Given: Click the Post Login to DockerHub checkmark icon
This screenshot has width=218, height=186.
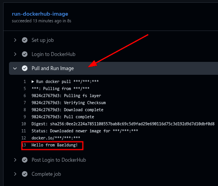Looking at the screenshot, I should (25, 160).
